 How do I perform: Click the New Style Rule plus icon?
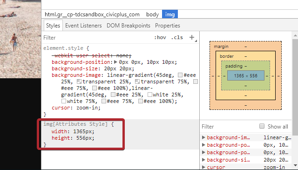[192, 37]
